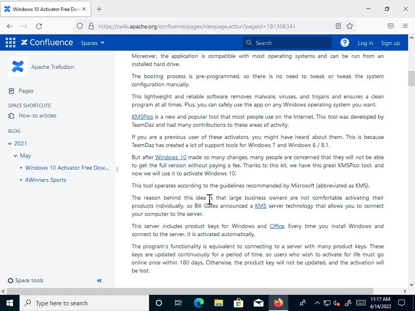Open Pages in the sidebar
The image size is (415, 311).
click(x=26, y=91)
